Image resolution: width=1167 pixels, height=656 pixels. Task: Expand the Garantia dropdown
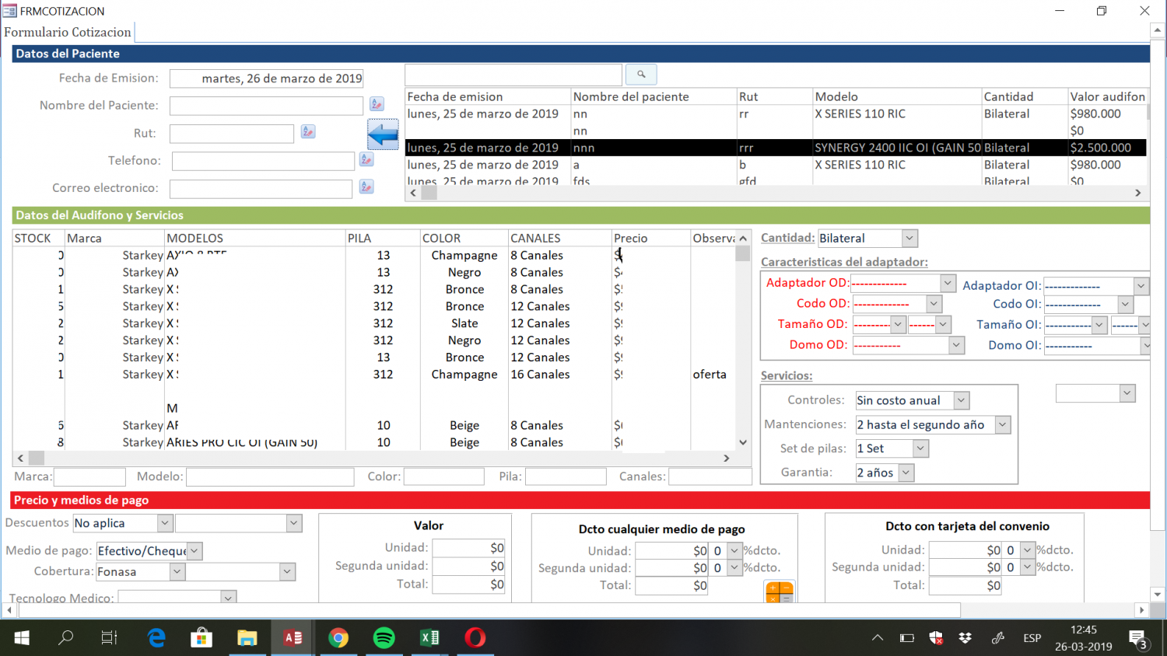pyautogui.click(x=906, y=473)
